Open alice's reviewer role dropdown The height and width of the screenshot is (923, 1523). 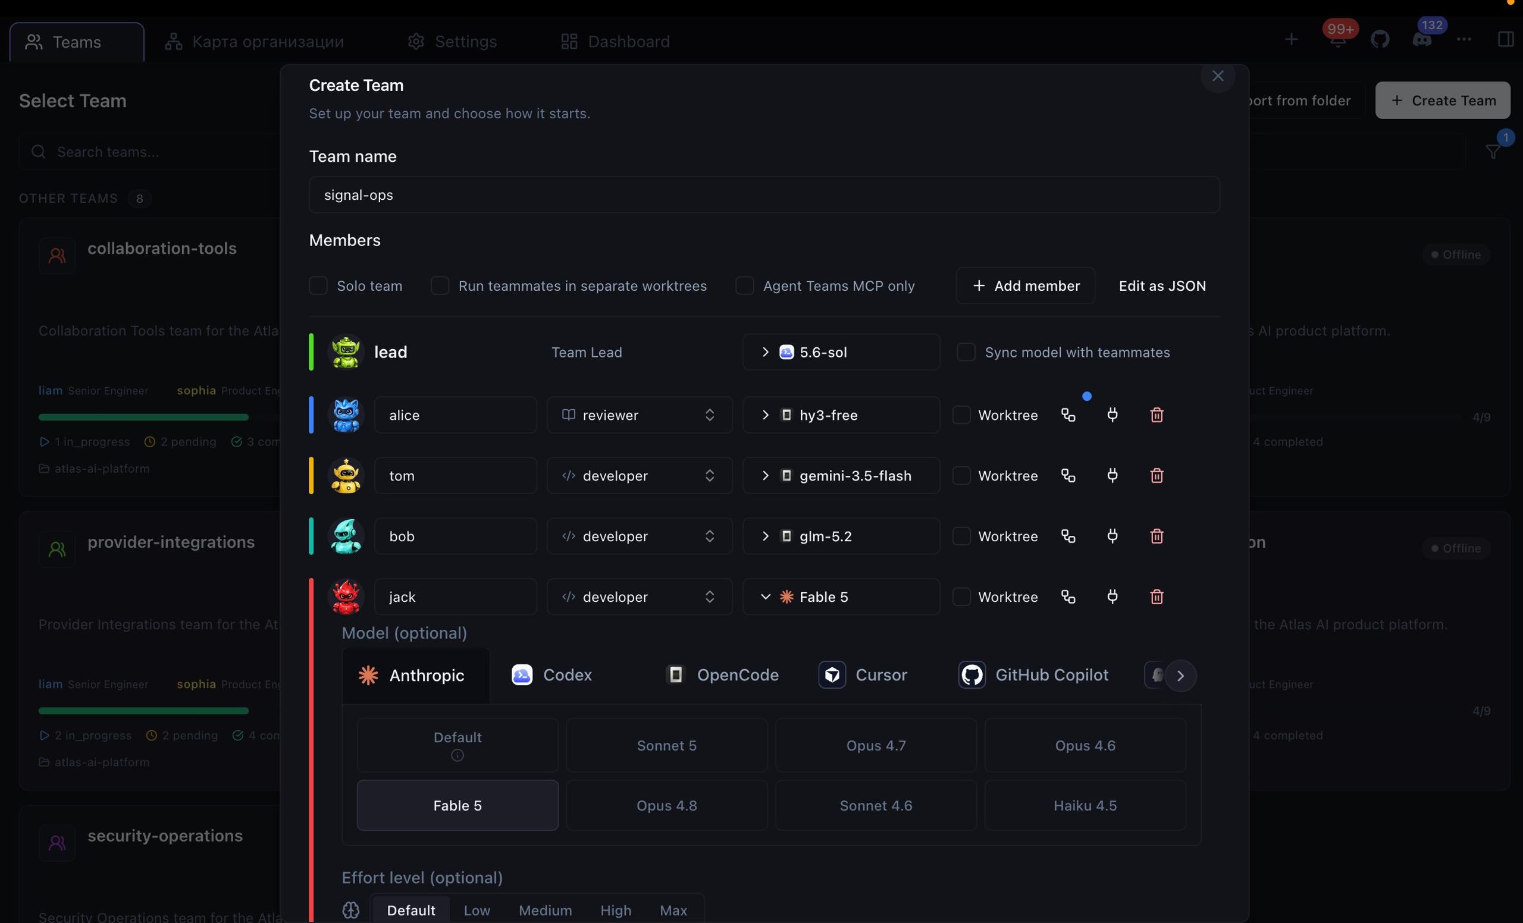639,415
